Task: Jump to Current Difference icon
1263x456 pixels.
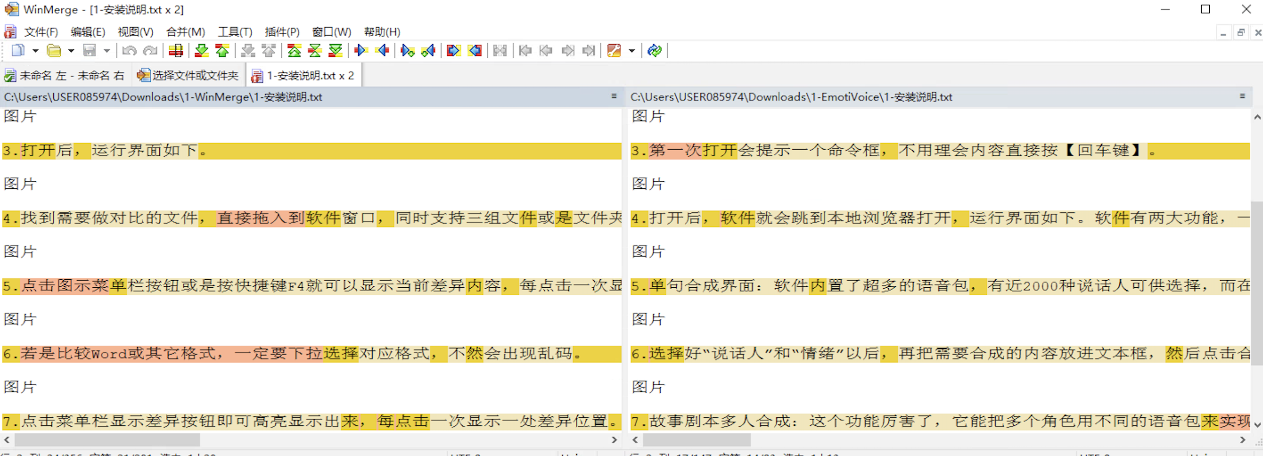Action: click(x=314, y=50)
